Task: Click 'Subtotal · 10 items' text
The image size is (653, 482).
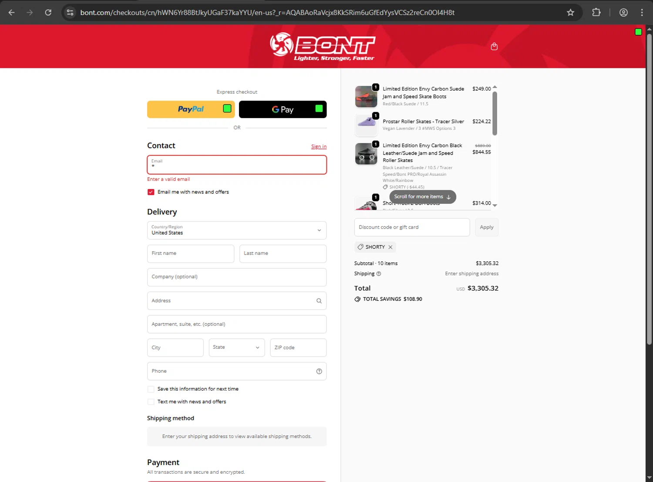Action: point(376,263)
